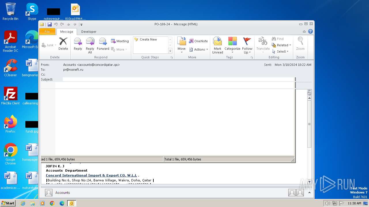Expand the Actions dropdown

click(198, 49)
